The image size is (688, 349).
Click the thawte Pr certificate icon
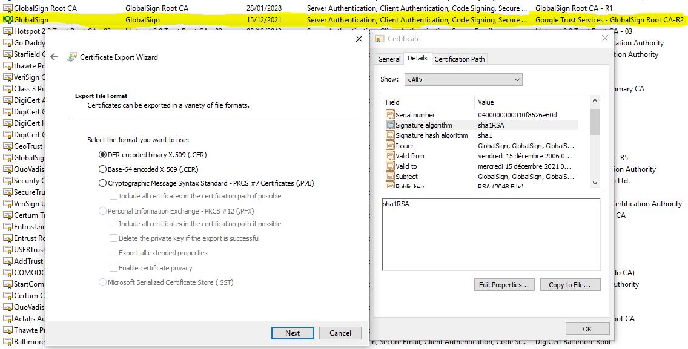point(7,66)
